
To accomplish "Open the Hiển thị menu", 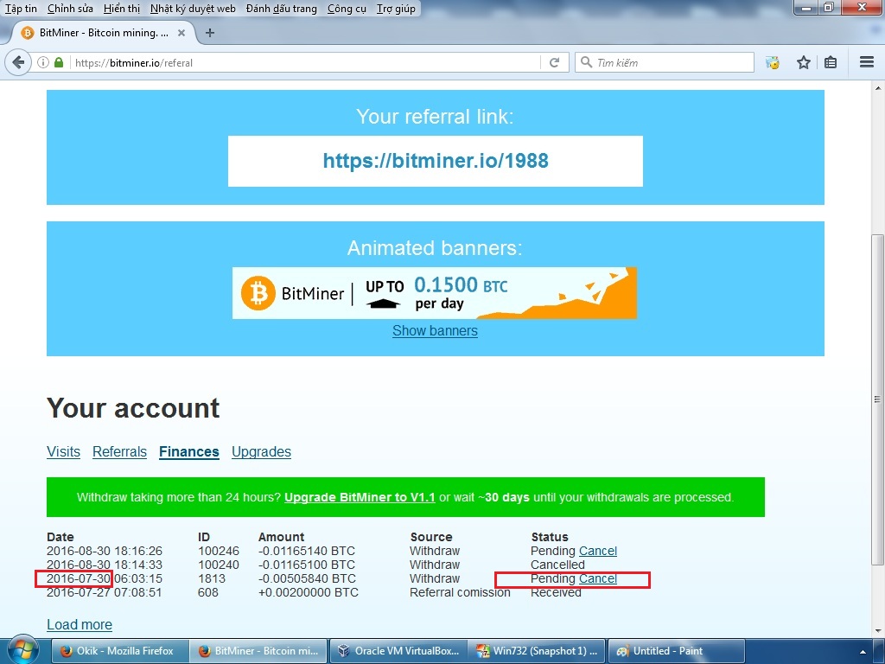I will click(x=121, y=9).
